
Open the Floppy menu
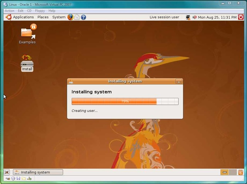point(40,11)
